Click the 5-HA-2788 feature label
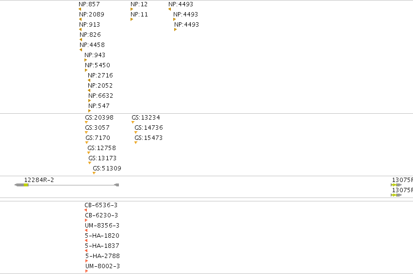This screenshot has width=413, height=274. 102,256
